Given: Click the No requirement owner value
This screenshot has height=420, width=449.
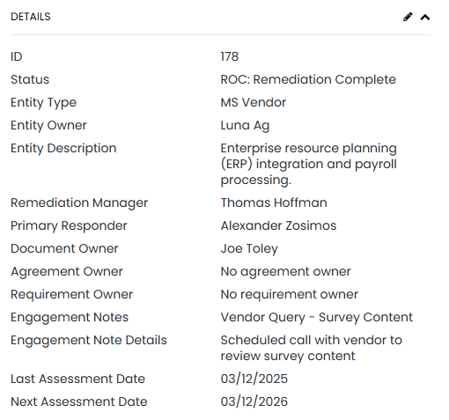Looking at the screenshot, I should coord(290,294).
